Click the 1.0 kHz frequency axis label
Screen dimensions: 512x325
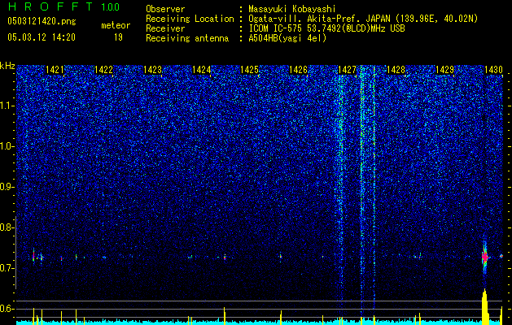(x=7, y=146)
